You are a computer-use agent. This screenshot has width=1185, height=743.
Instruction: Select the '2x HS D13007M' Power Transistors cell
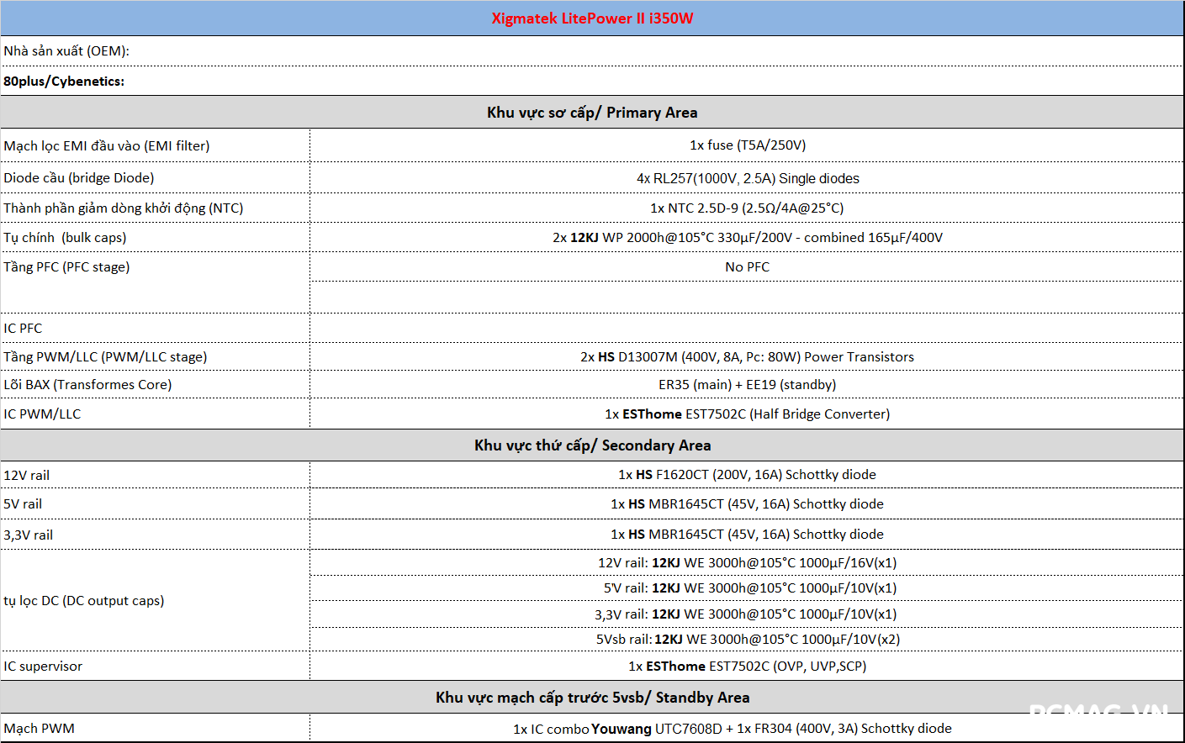(x=747, y=357)
